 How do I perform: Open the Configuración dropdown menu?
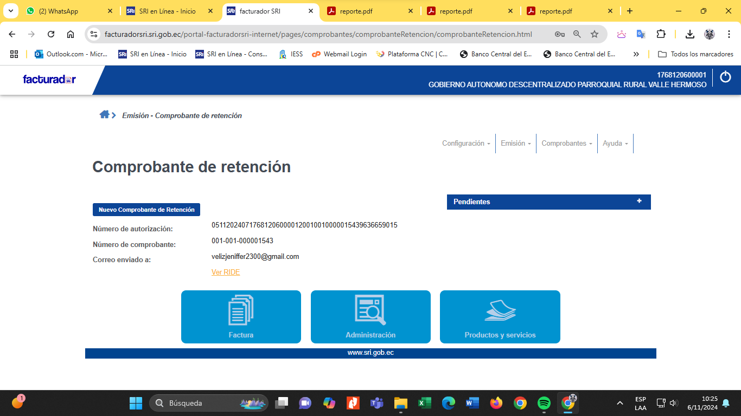(x=466, y=144)
